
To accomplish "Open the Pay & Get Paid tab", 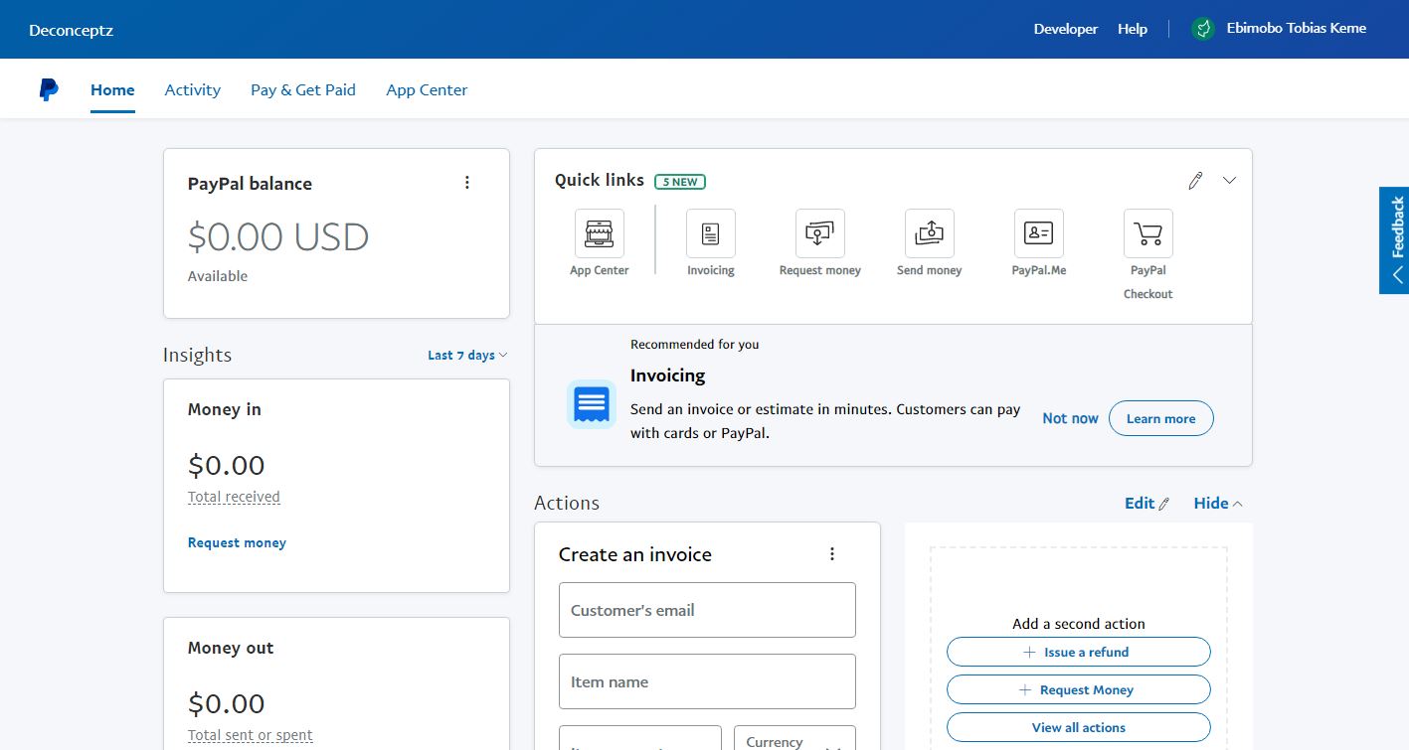I will pos(303,89).
